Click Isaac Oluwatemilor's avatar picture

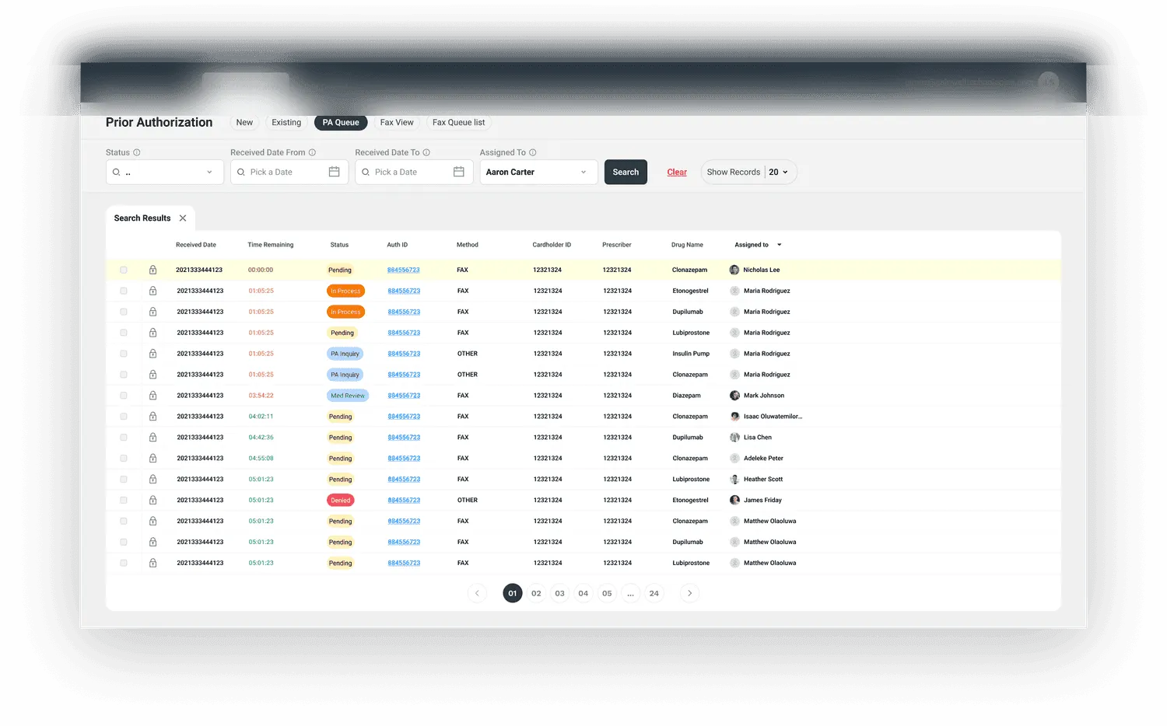(x=734, y=417)
